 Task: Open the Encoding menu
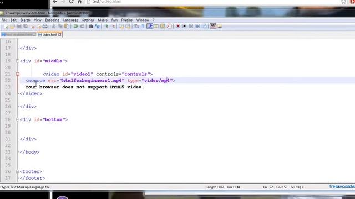tap(52, 20)
